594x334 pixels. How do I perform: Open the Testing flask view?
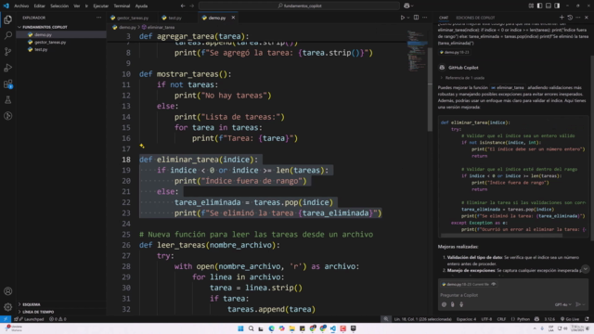click(8, 100)
